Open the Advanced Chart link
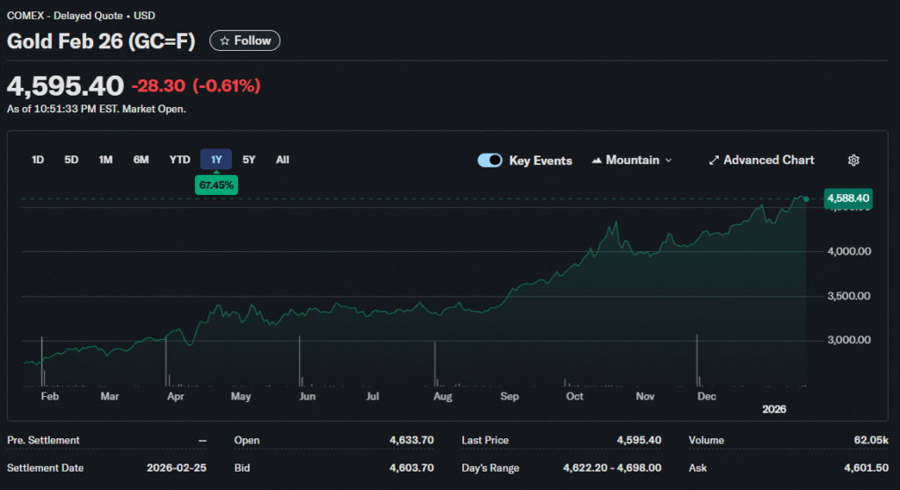The height and width of the screenshot is (490, 900). coord(768,160)
